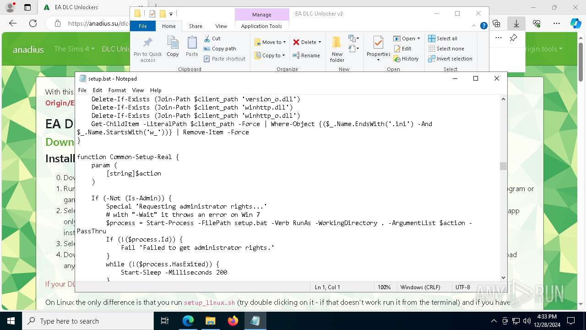Open Edge Copilot icon

pos(575,23)
